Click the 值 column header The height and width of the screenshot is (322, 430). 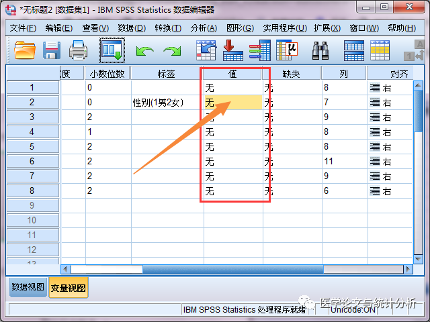(232, 73)
